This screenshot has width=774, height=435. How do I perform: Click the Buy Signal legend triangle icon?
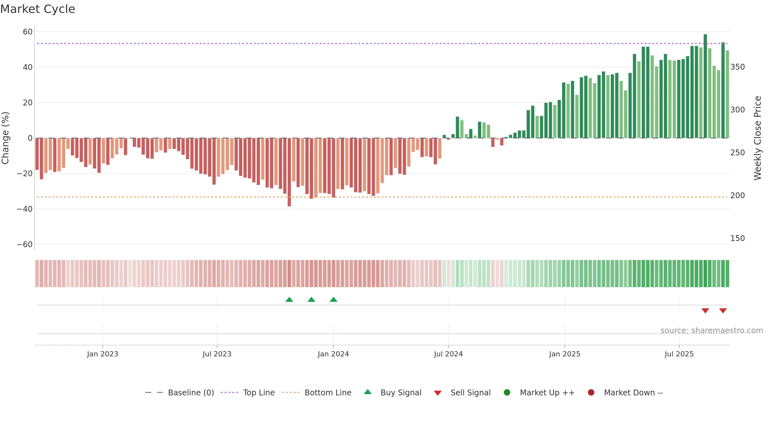368,392
